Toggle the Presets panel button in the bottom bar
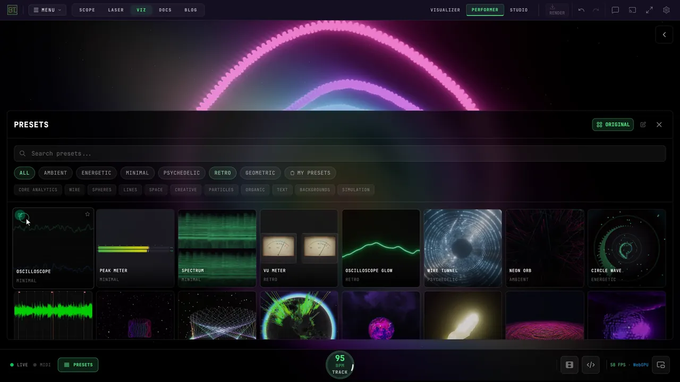 tap(78, 365)
